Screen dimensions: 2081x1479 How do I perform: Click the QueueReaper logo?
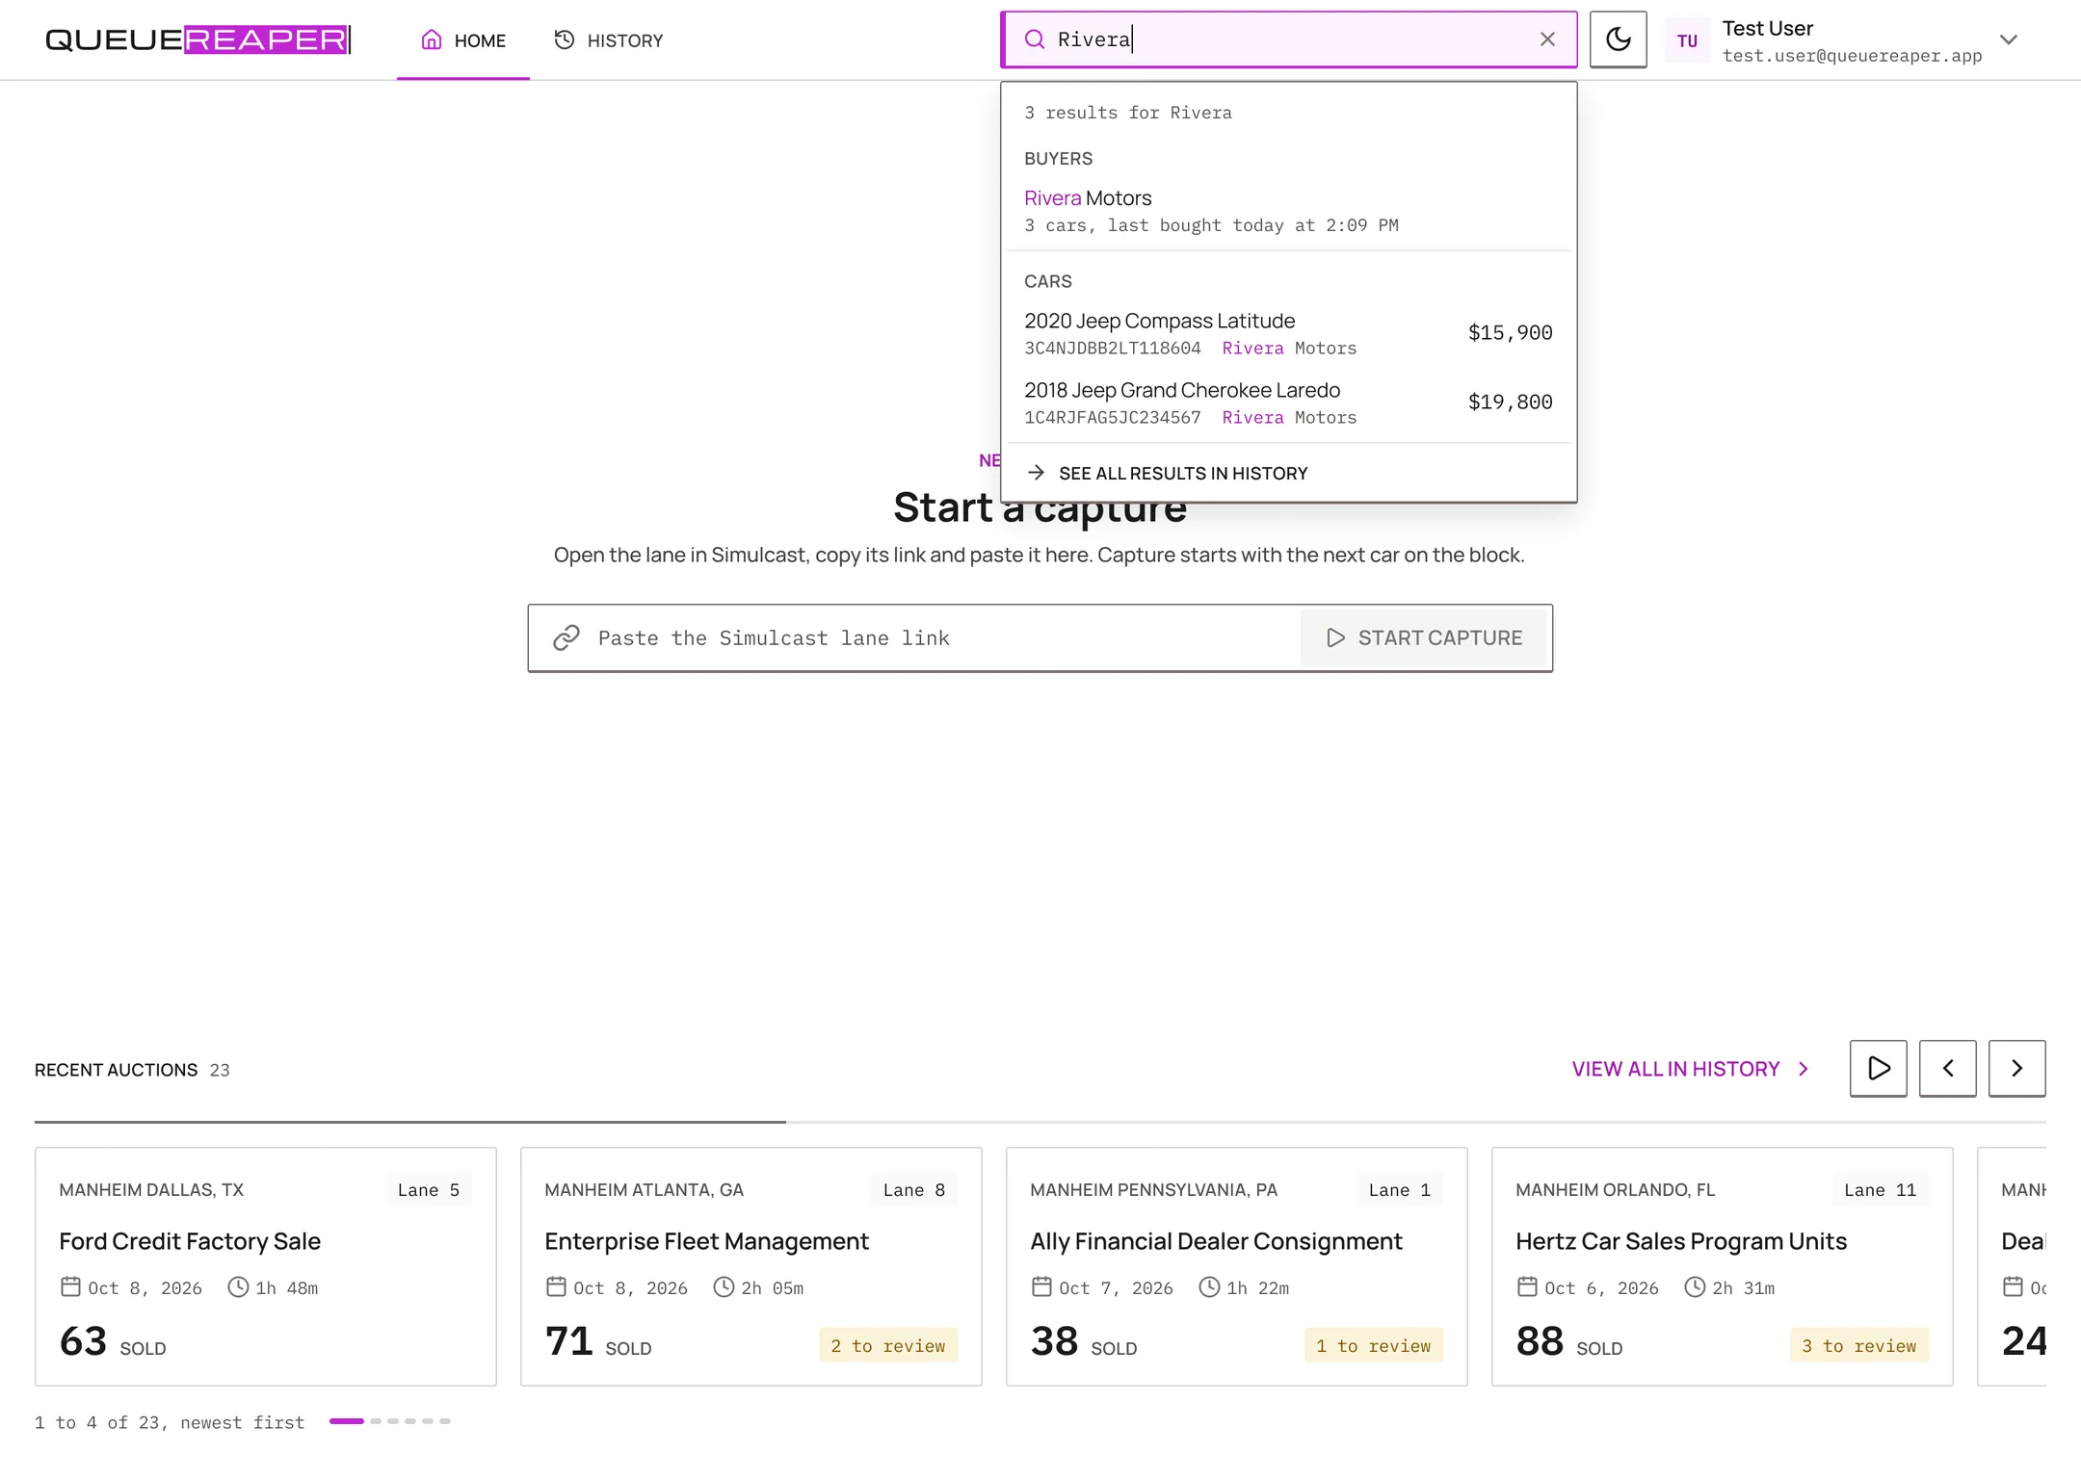[x=198, y=39]
